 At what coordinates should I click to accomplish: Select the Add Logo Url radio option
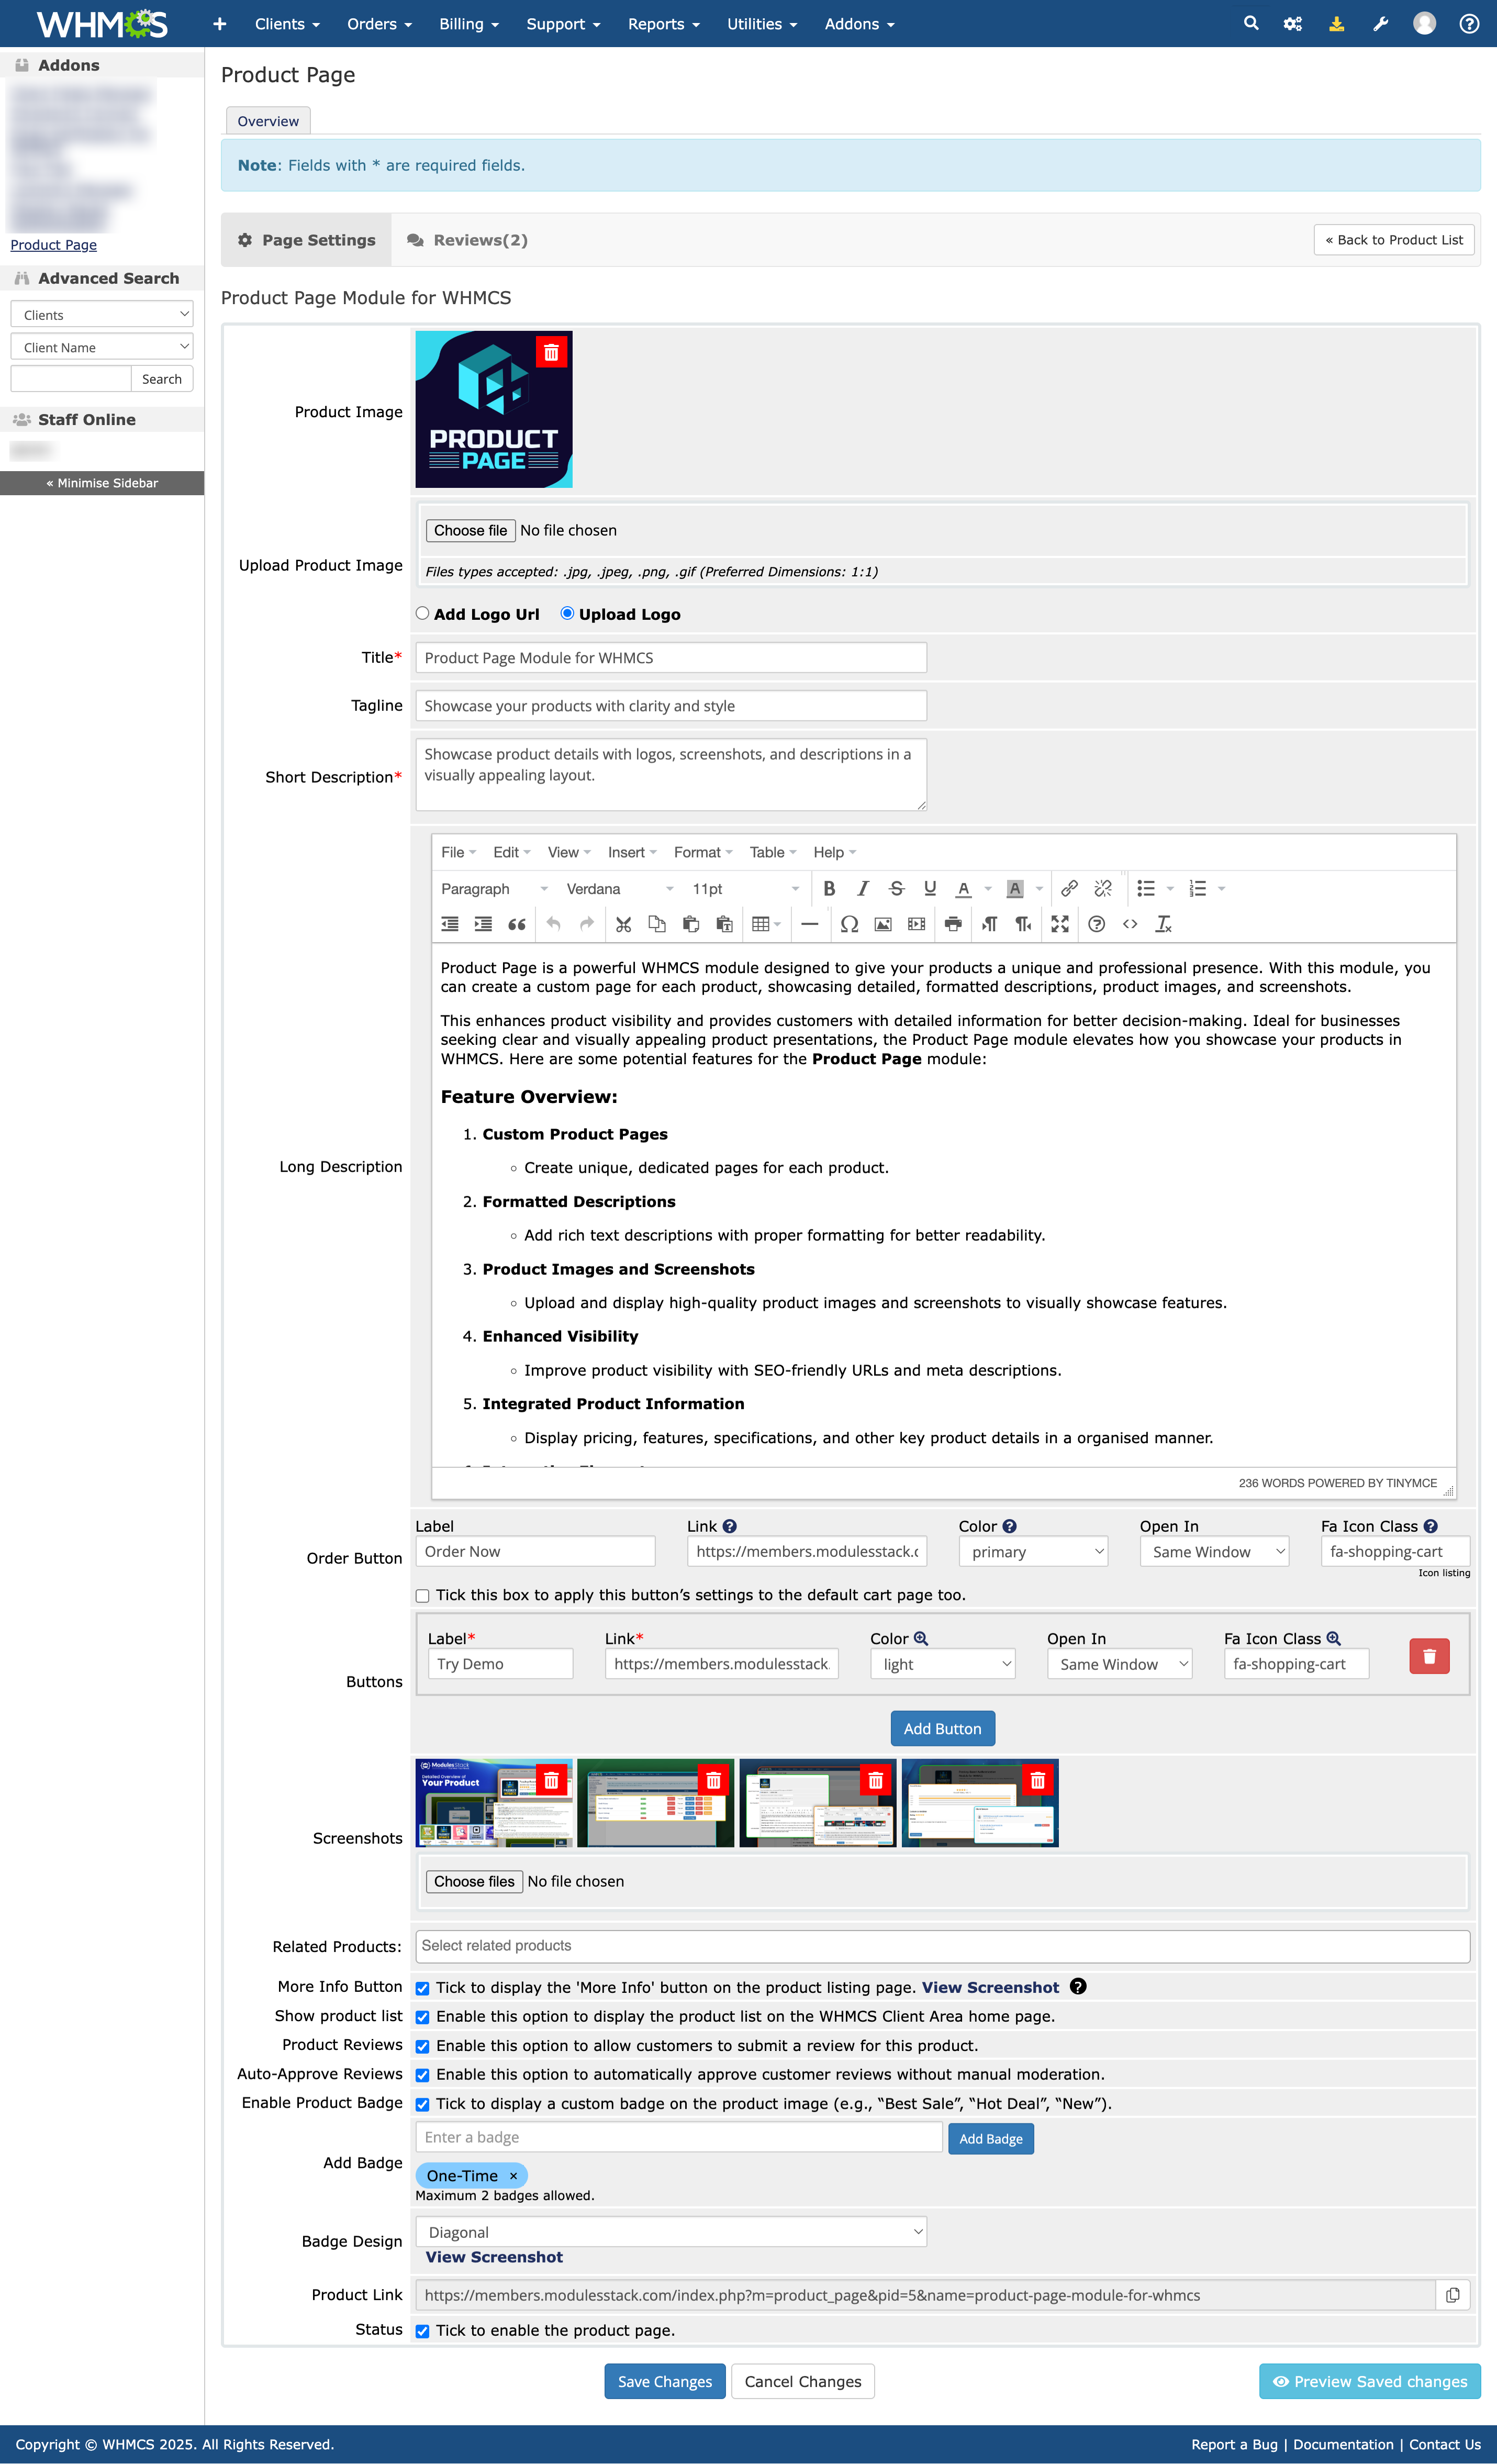[x=423, y=614]
